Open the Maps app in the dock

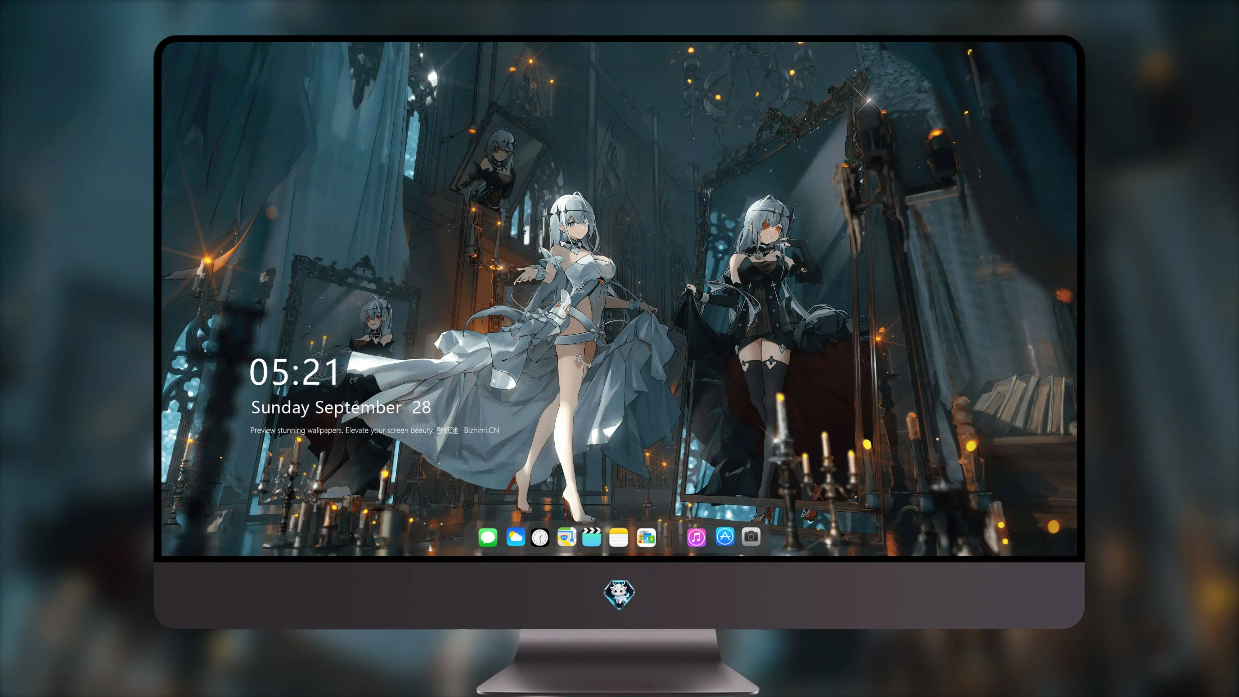[x=567, y=537]
